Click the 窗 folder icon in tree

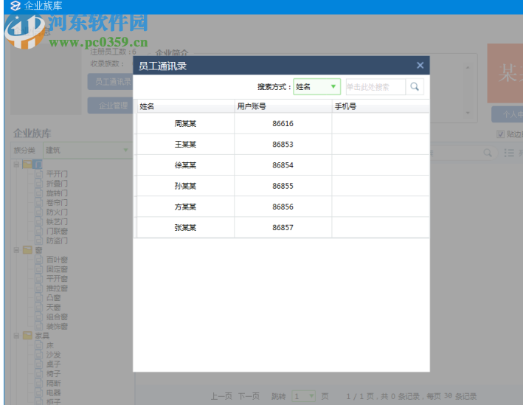tap(28, 250)
